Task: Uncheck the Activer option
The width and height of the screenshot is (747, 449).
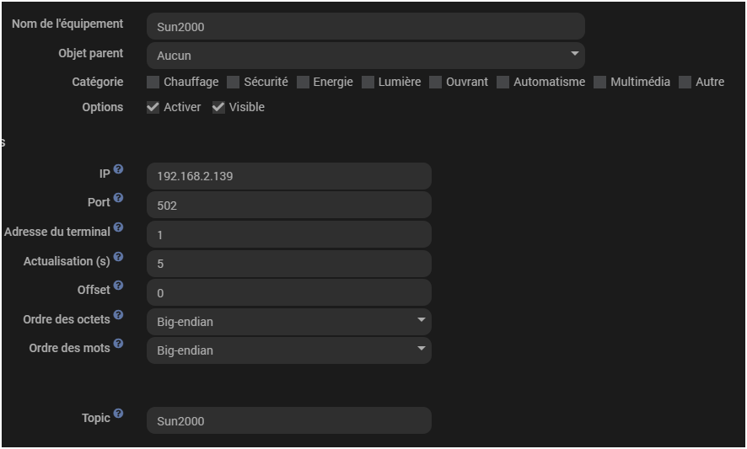Action: 153,107
